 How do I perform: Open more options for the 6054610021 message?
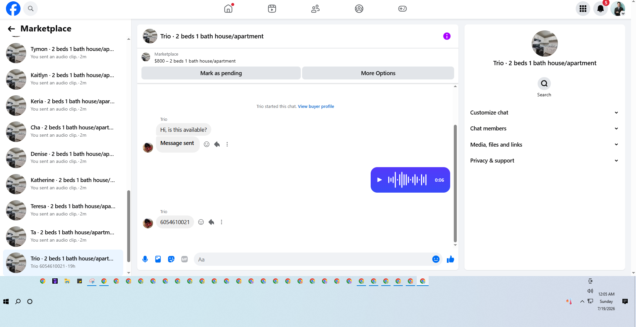222,222
